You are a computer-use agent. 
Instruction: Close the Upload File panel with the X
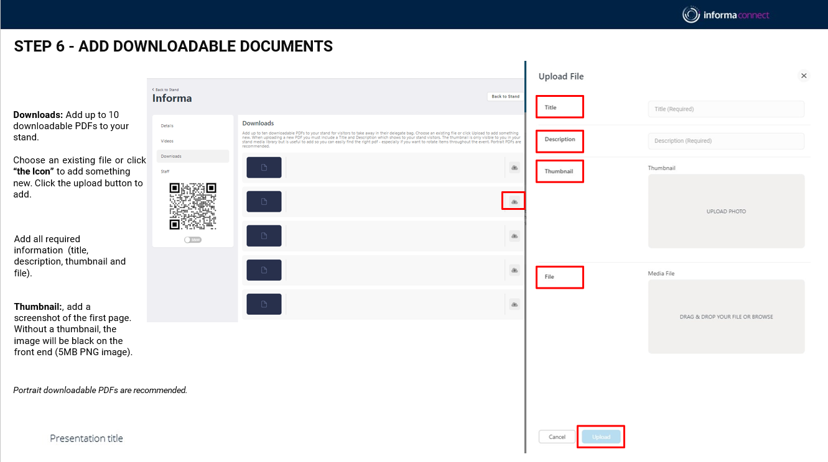(x=804, y=76)
